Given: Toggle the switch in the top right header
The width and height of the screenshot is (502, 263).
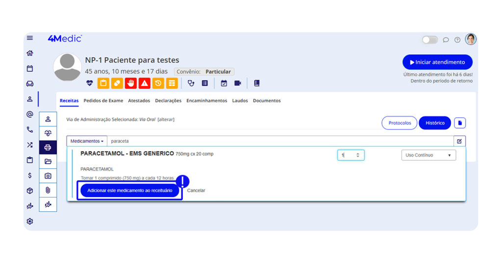Looking at the screenshot, I should (430, 40).
